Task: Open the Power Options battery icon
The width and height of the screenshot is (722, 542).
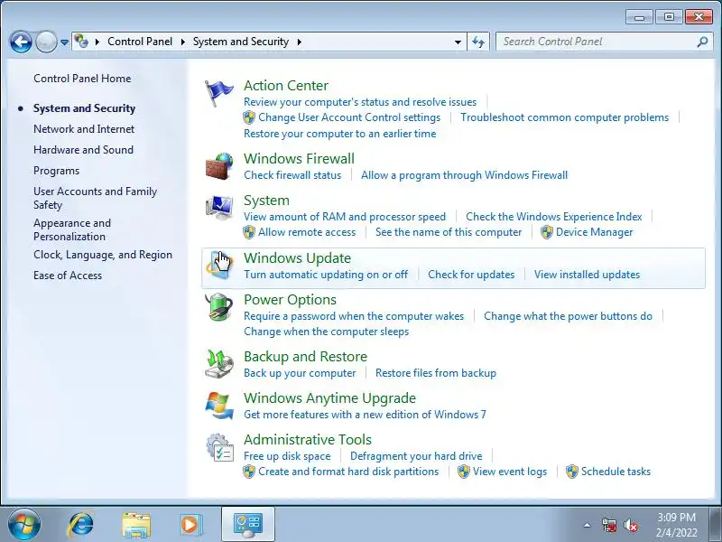Action: (219, 307)
